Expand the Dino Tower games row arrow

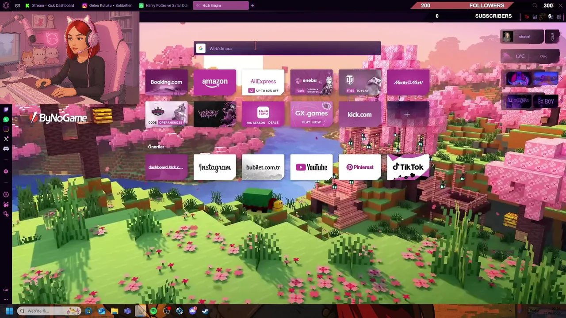pos(561,79)
